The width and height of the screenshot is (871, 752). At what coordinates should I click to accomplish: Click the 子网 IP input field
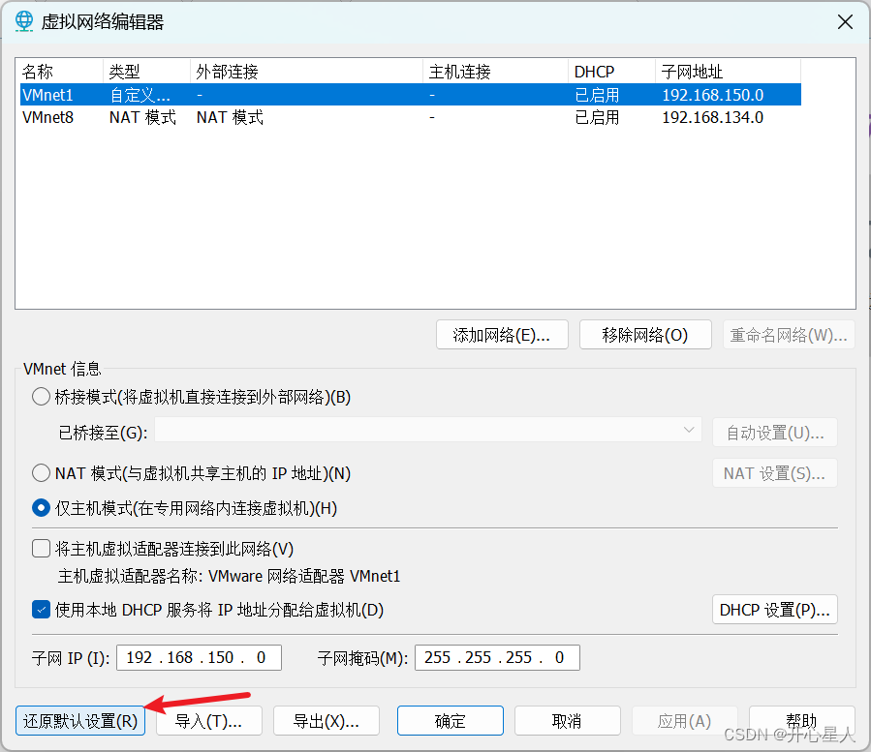199,658
